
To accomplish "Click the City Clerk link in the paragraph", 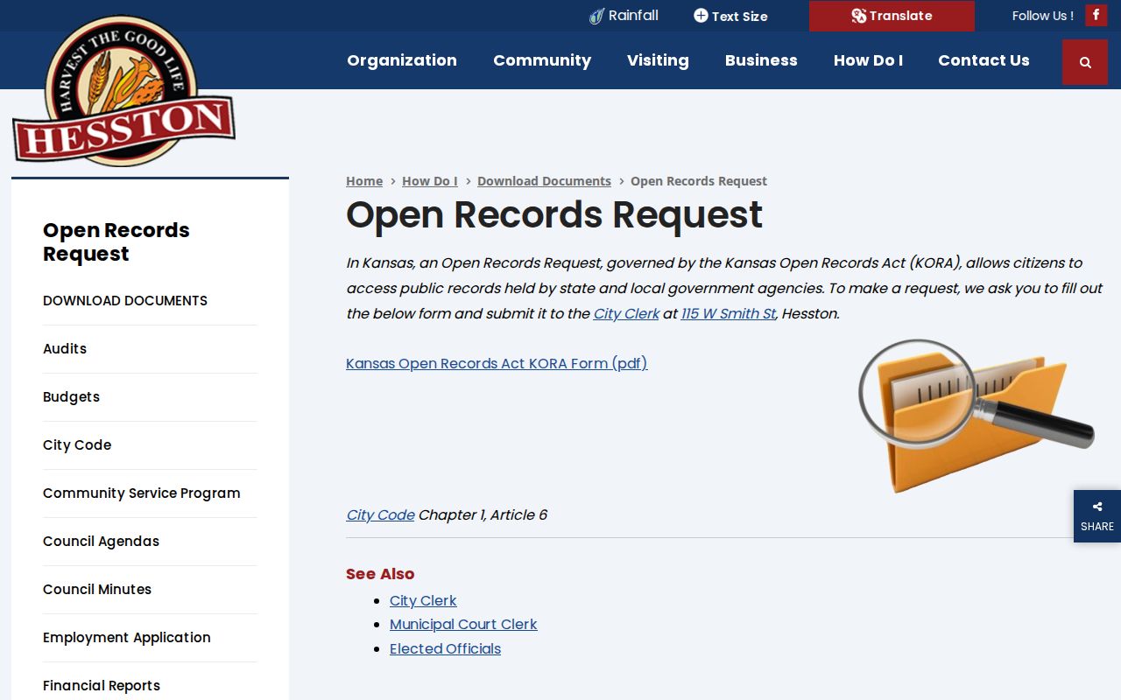I will pyautogui.click(x=626, y=313).
